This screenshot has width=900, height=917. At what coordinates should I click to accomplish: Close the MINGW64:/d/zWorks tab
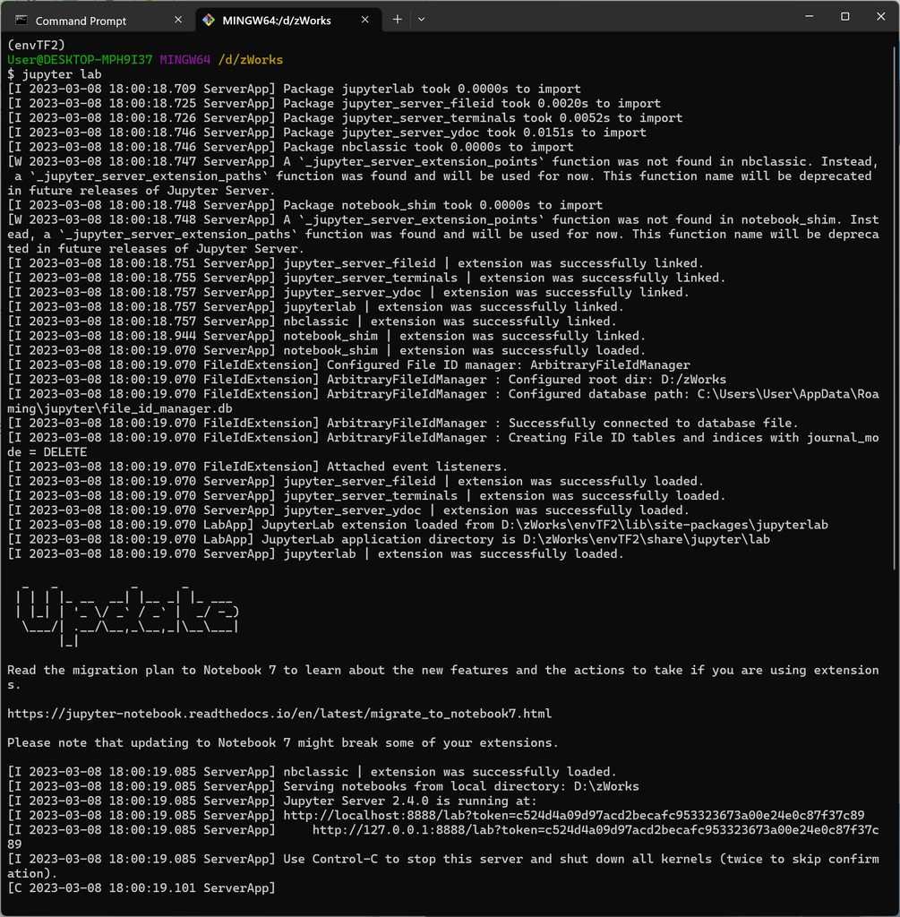point(364,20)
